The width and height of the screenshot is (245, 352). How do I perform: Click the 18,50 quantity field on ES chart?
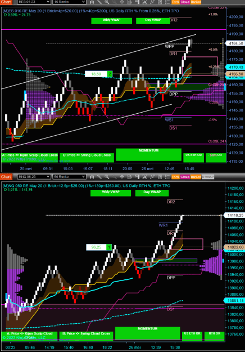tap(96, 74)
